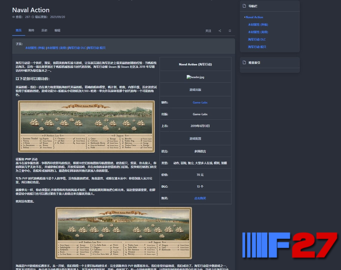Click the 以下是您可以期待的 heading
341x270 pixels.
pos(33,79)
